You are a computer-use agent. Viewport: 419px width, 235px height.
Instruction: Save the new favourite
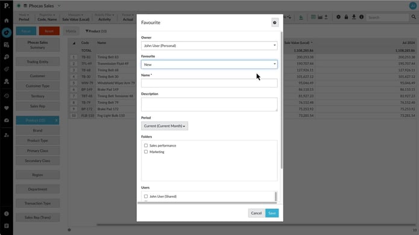[272, 213]
